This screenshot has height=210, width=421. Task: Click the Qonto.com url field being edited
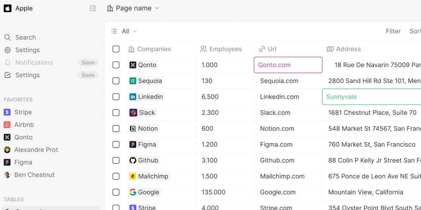[288, 65]
